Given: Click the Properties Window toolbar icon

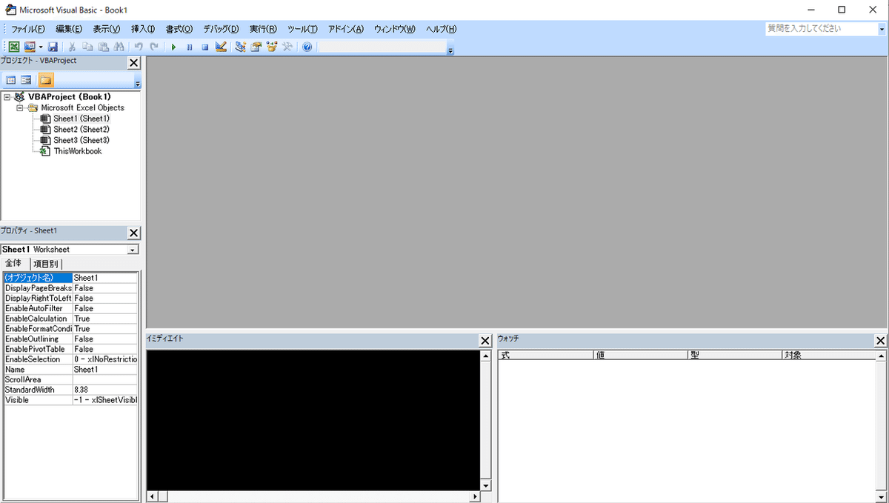Looking at the screenshot, I should point(256,47).
